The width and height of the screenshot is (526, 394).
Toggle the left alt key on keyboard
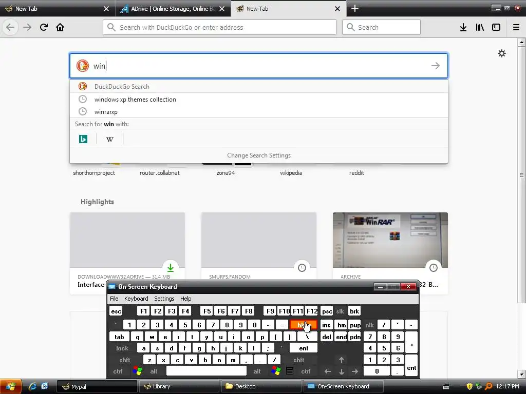click(154, 371)
